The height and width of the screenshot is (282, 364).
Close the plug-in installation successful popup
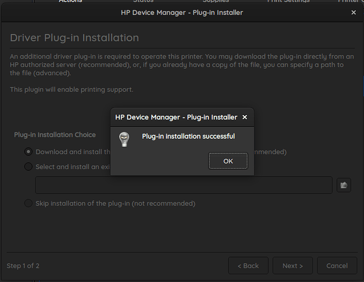tap(244, 117)
